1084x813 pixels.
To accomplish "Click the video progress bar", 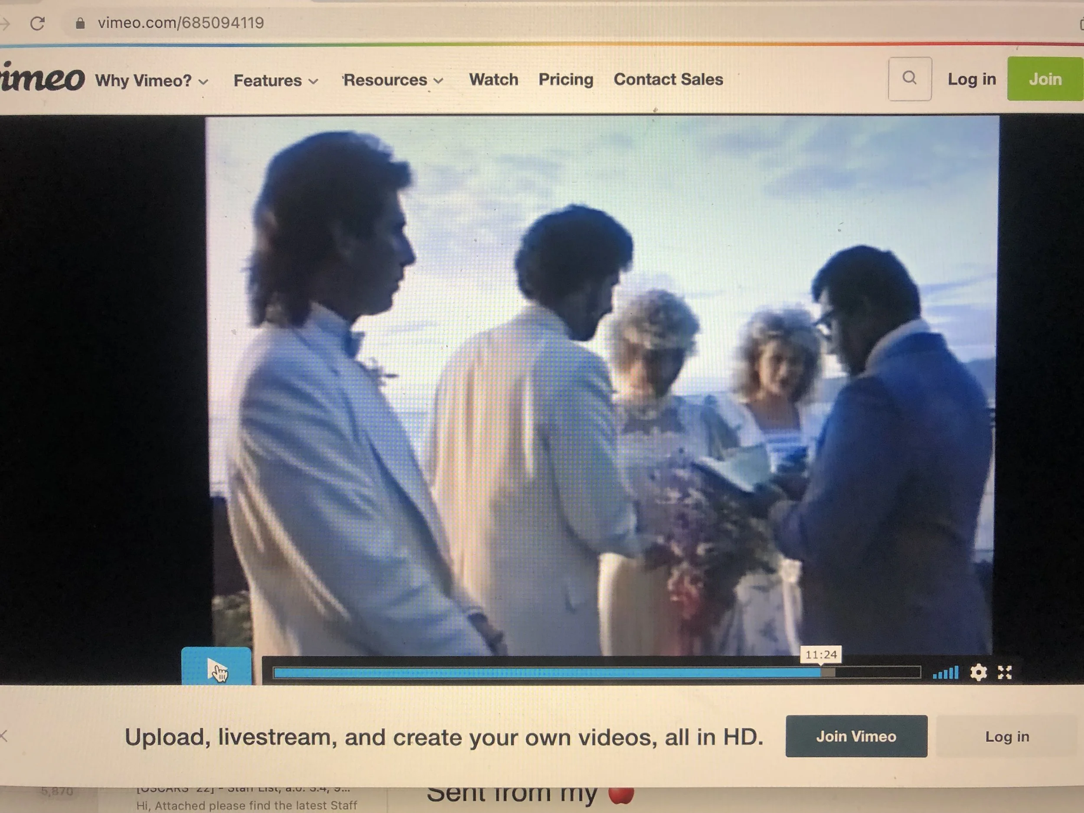I will click(x=595, y=673).
